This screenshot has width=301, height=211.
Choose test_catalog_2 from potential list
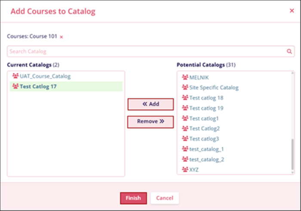click(x=206, y=159)
